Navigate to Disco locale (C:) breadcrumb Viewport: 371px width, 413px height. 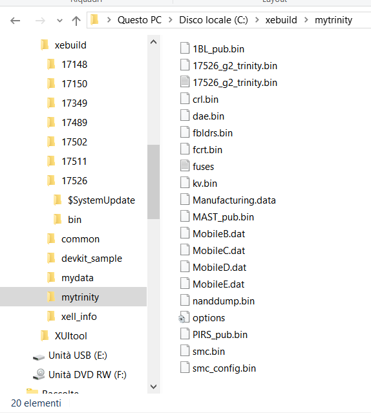click(213, 20)
